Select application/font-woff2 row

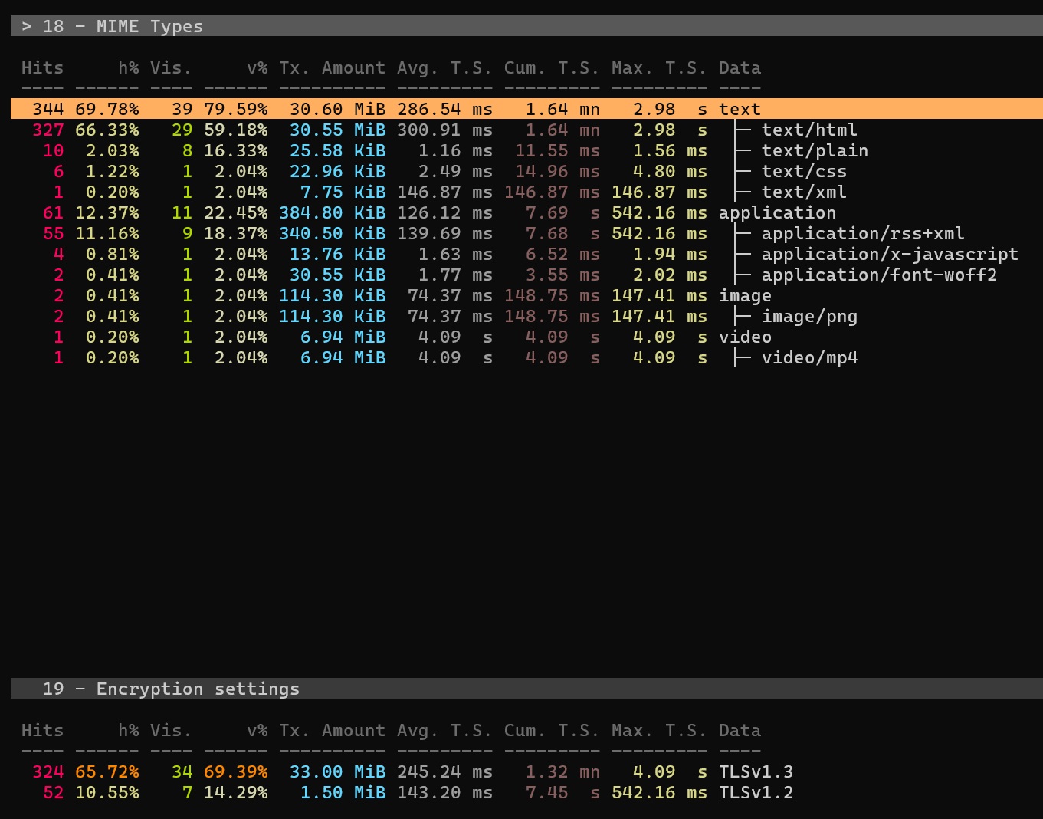tap(878, 275)
